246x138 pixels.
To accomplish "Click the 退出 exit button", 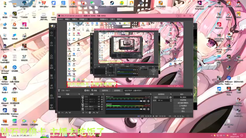I will pyautogui.click(x=183, y=111).
